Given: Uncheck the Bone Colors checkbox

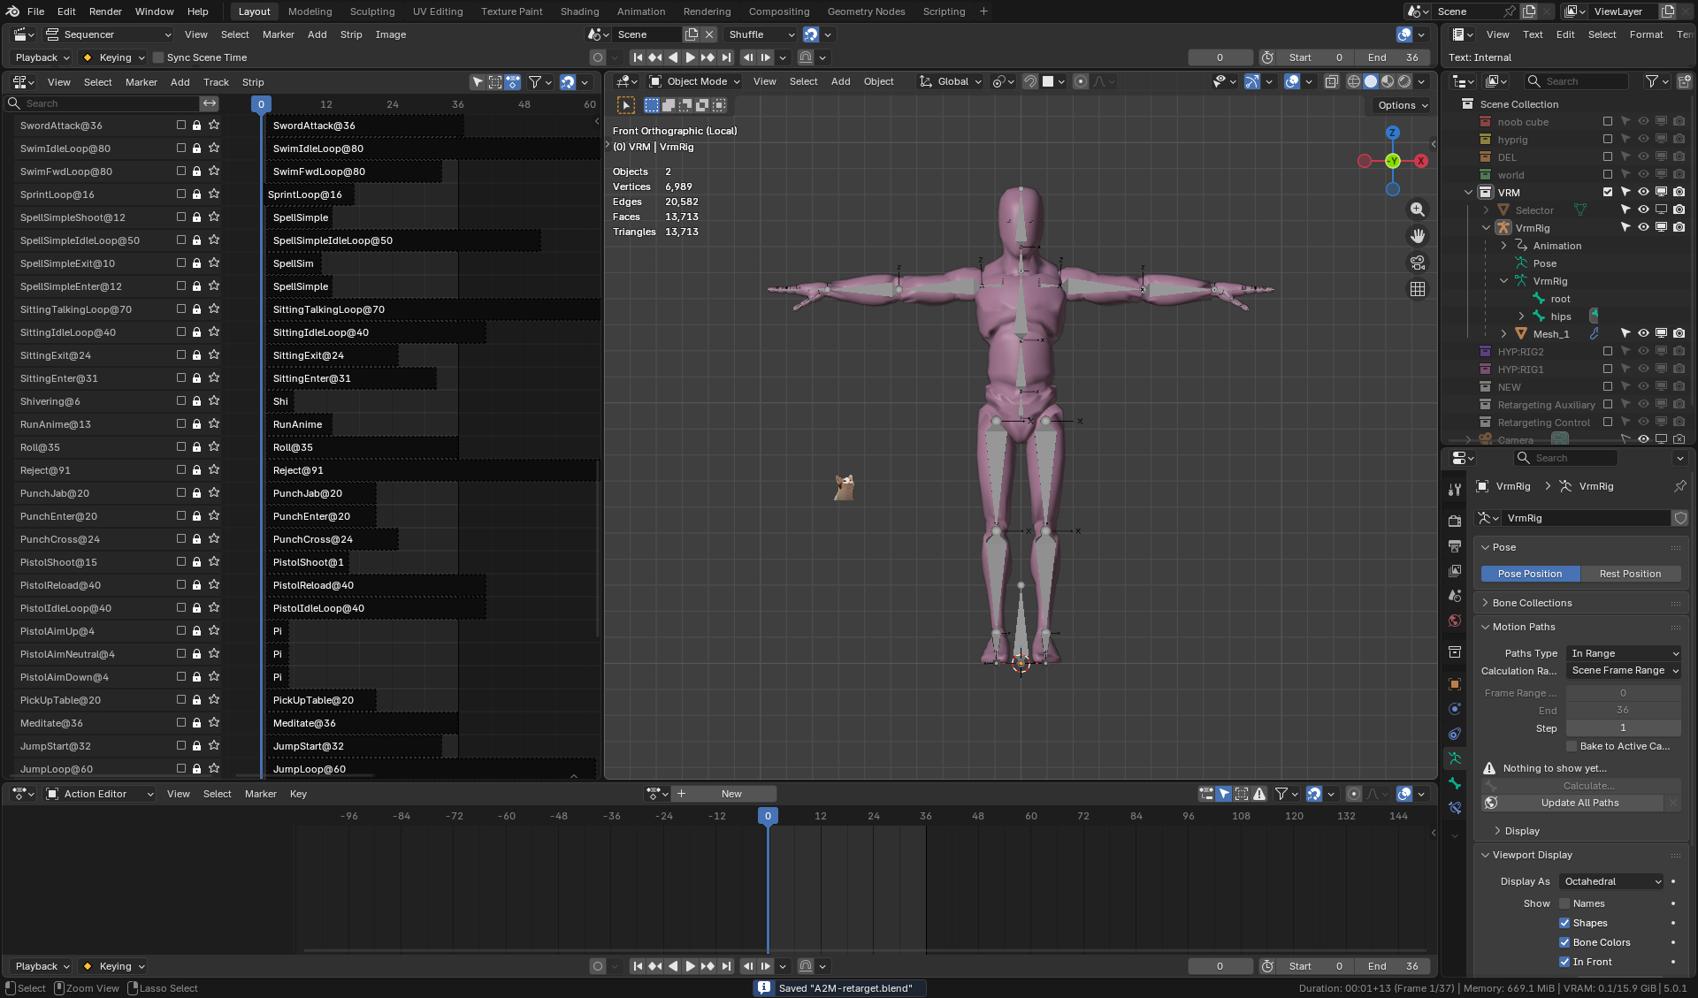Looking at the screenshot, I should pos(1564,942).
